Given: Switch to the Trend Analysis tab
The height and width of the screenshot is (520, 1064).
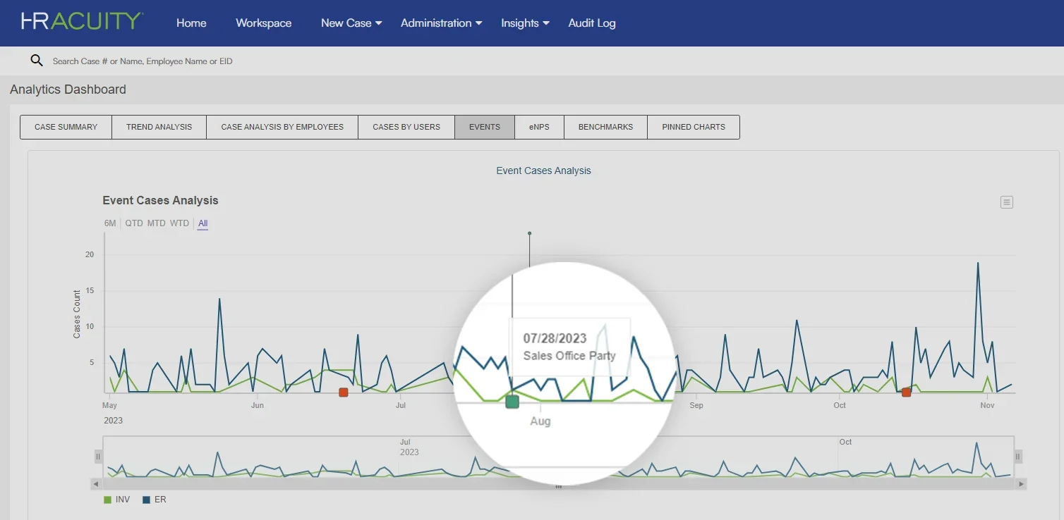Looking at the screenshot, I should coord(159,127).
